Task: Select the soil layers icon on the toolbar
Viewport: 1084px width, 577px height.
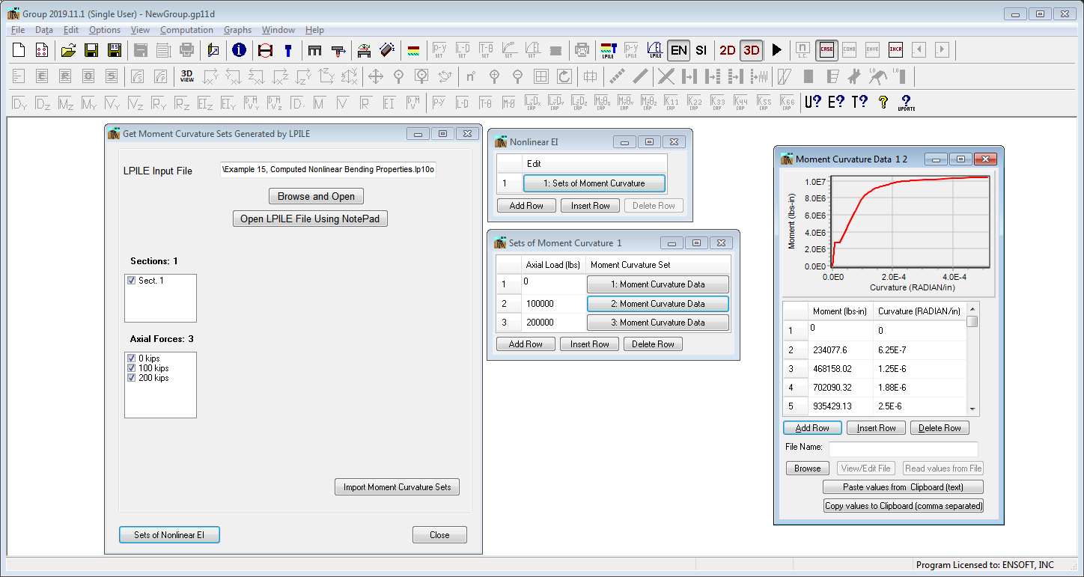Action: coord(413,50)
